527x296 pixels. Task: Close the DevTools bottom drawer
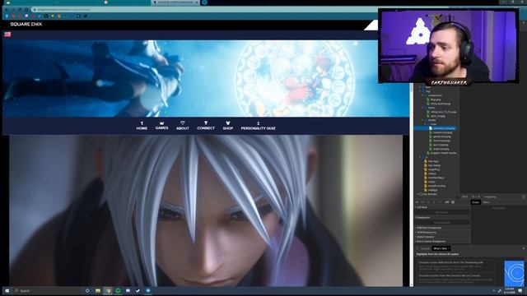524,248
